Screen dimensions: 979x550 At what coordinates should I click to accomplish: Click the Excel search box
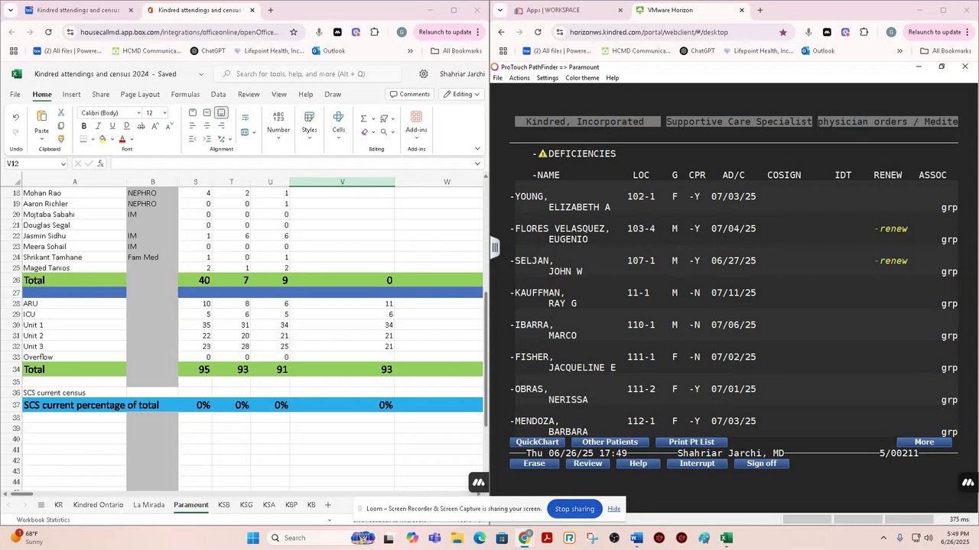[307, 74]
